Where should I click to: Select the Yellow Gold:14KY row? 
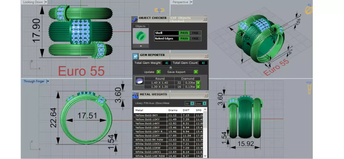tap(169, 123)
